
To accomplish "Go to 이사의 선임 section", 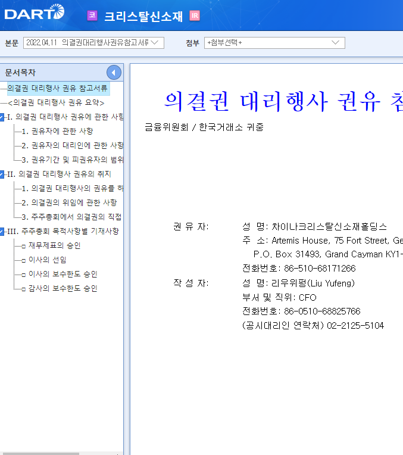I will [45, 260].
